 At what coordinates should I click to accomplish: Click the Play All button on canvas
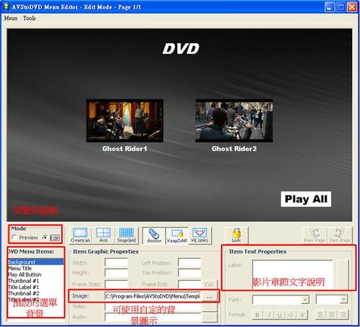[x=306, y=199]
